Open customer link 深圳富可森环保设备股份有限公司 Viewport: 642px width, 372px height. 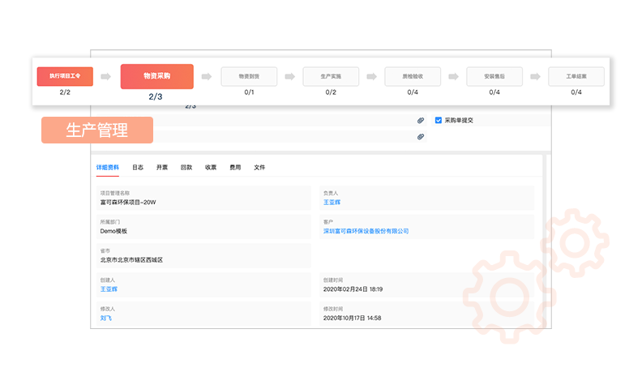pyautogui.click(x=366, y=231)
